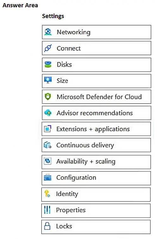Image resolution: width=159 pixels, height=239 pixels.
Task: Click the Locks padlock icon
Action: [47, 226]
